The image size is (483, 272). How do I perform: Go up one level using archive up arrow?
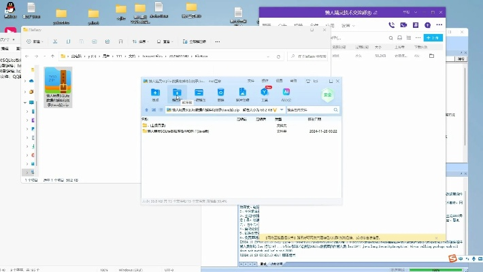click(x=147, y=109)
